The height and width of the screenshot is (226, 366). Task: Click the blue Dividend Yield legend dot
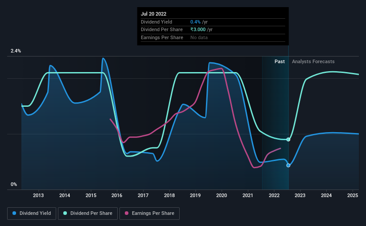(14, 213)
